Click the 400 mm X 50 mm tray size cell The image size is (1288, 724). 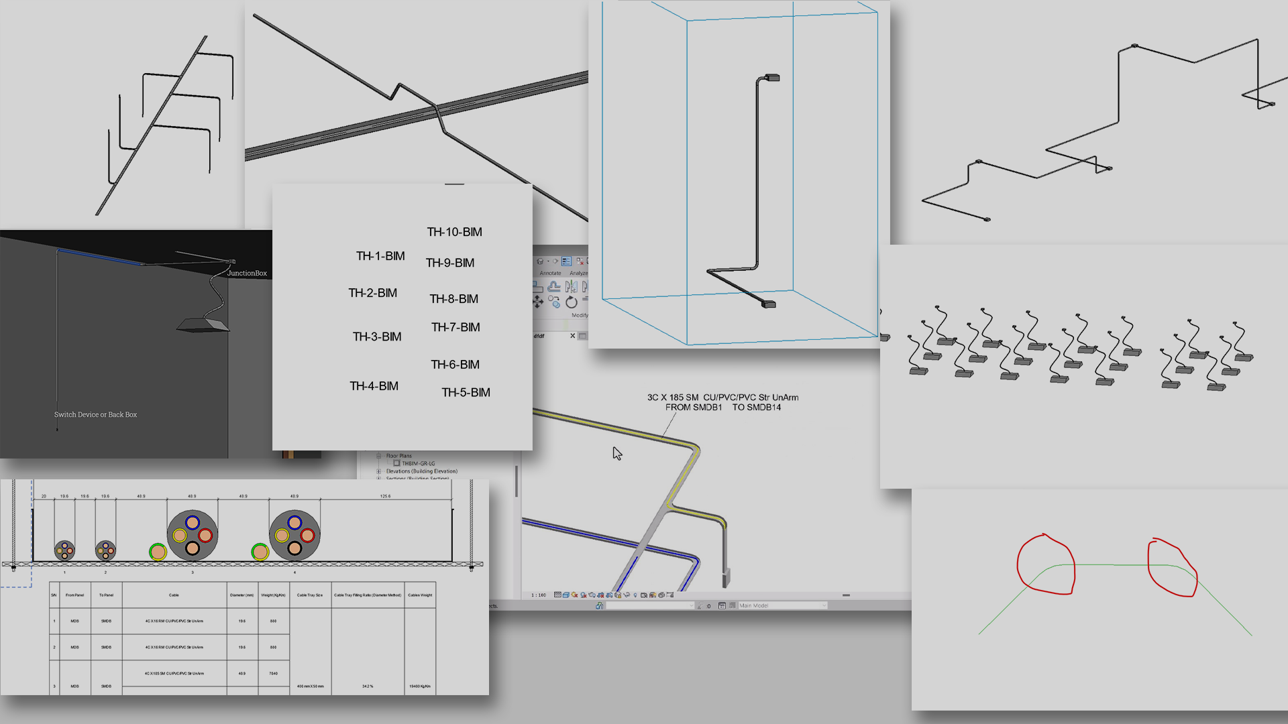310,686
